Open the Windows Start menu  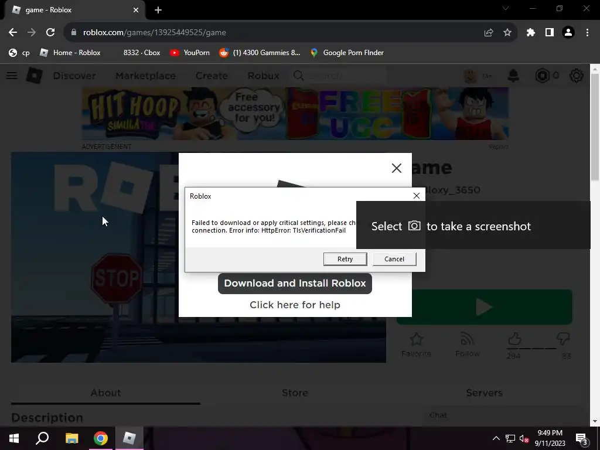pos(14,438)
